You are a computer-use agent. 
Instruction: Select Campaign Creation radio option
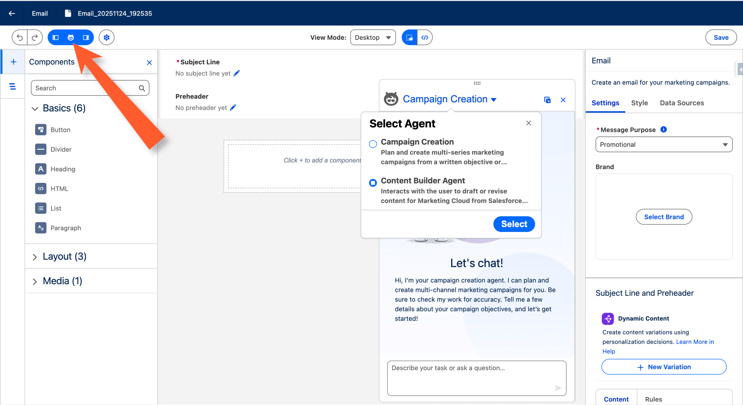point(373,144)
